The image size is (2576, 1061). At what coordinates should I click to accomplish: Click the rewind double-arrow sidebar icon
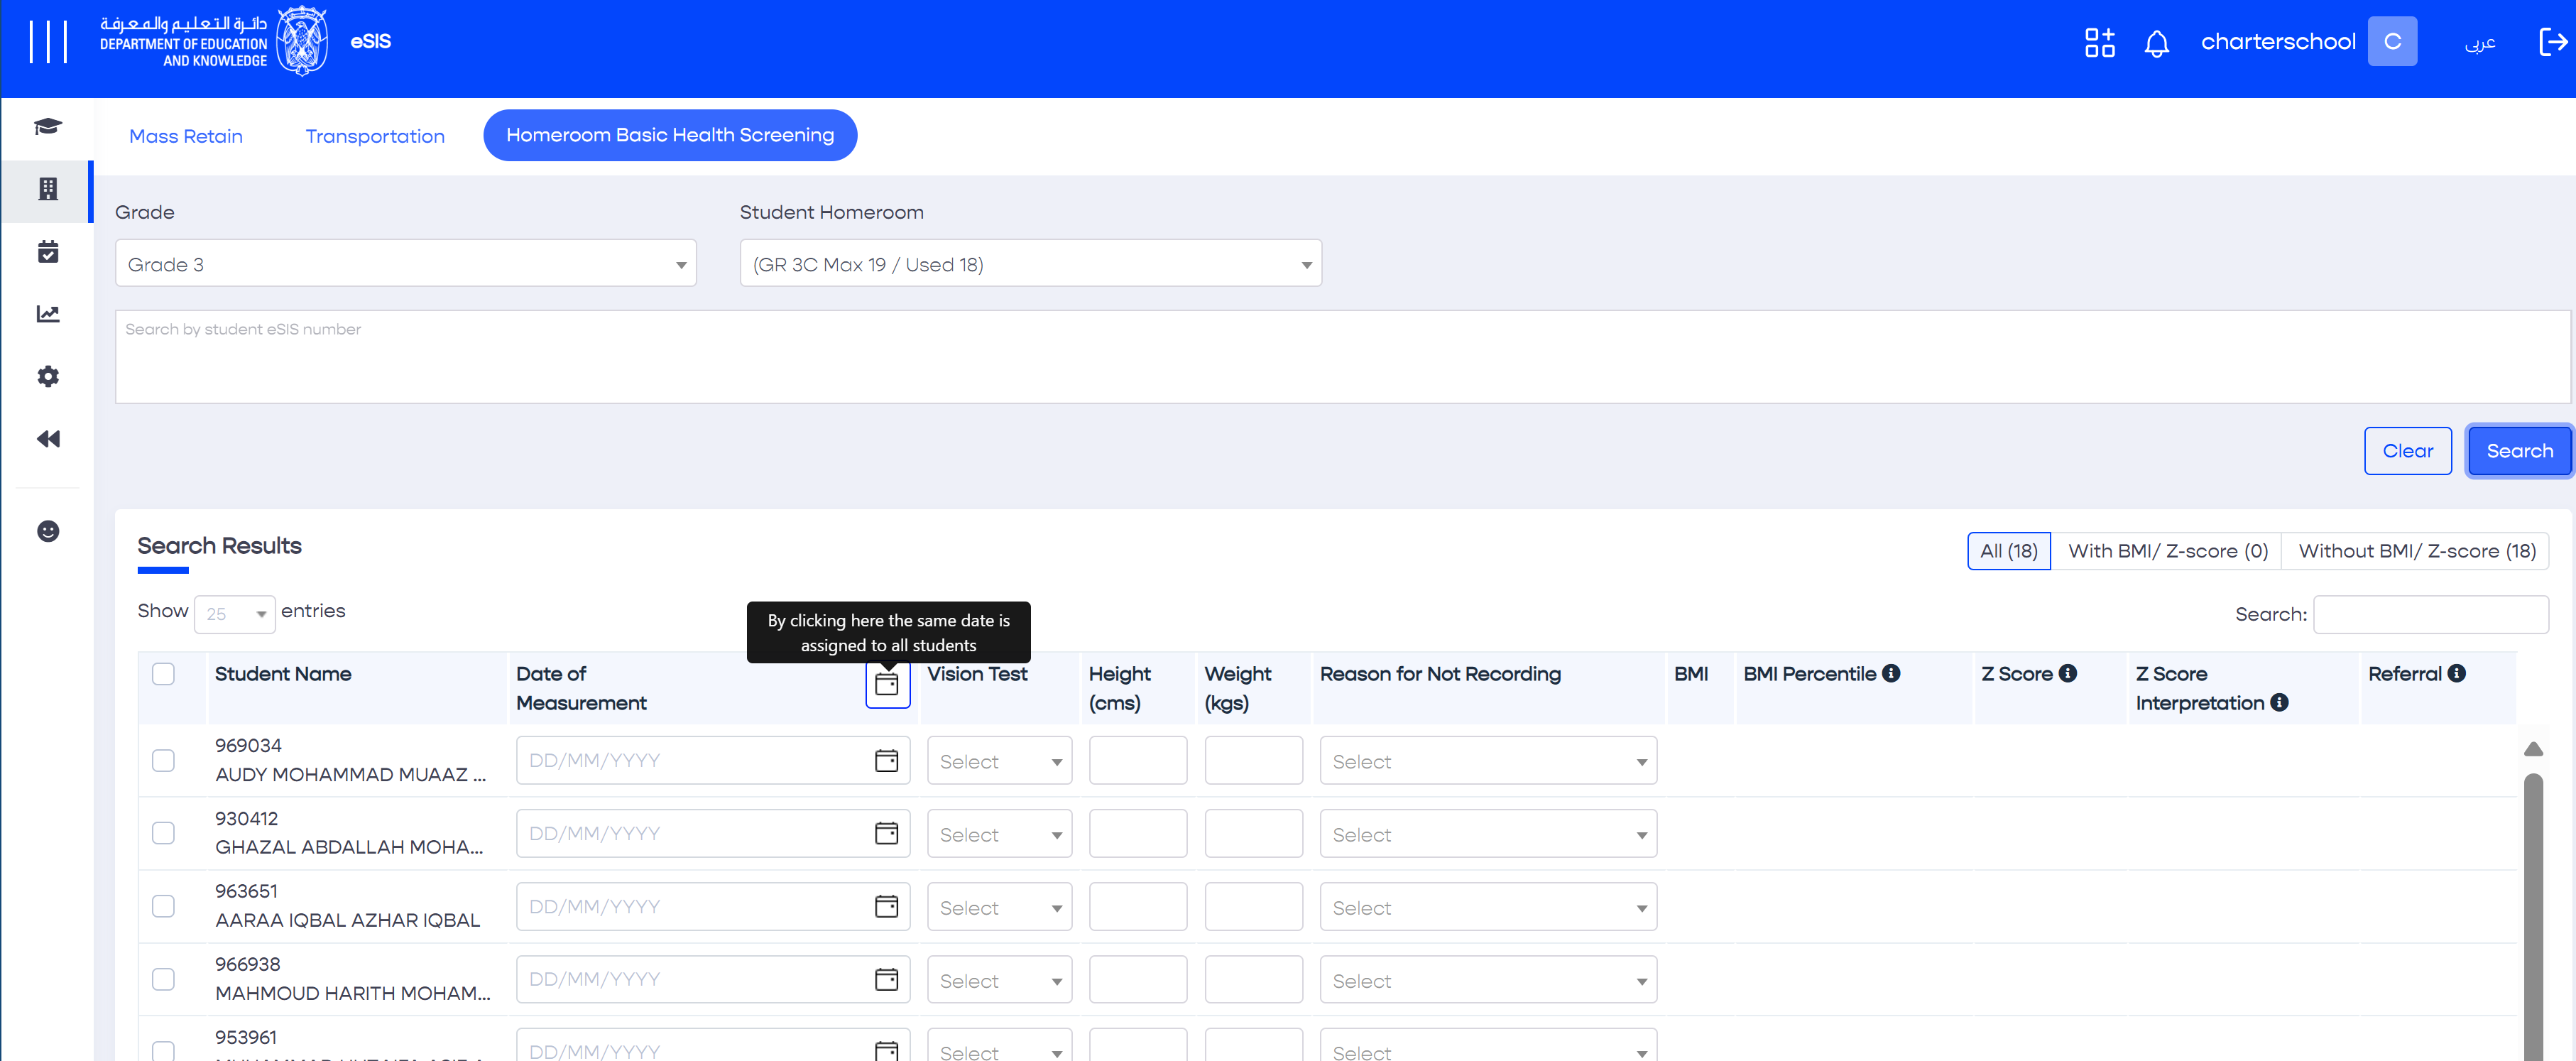coord(47,440)
